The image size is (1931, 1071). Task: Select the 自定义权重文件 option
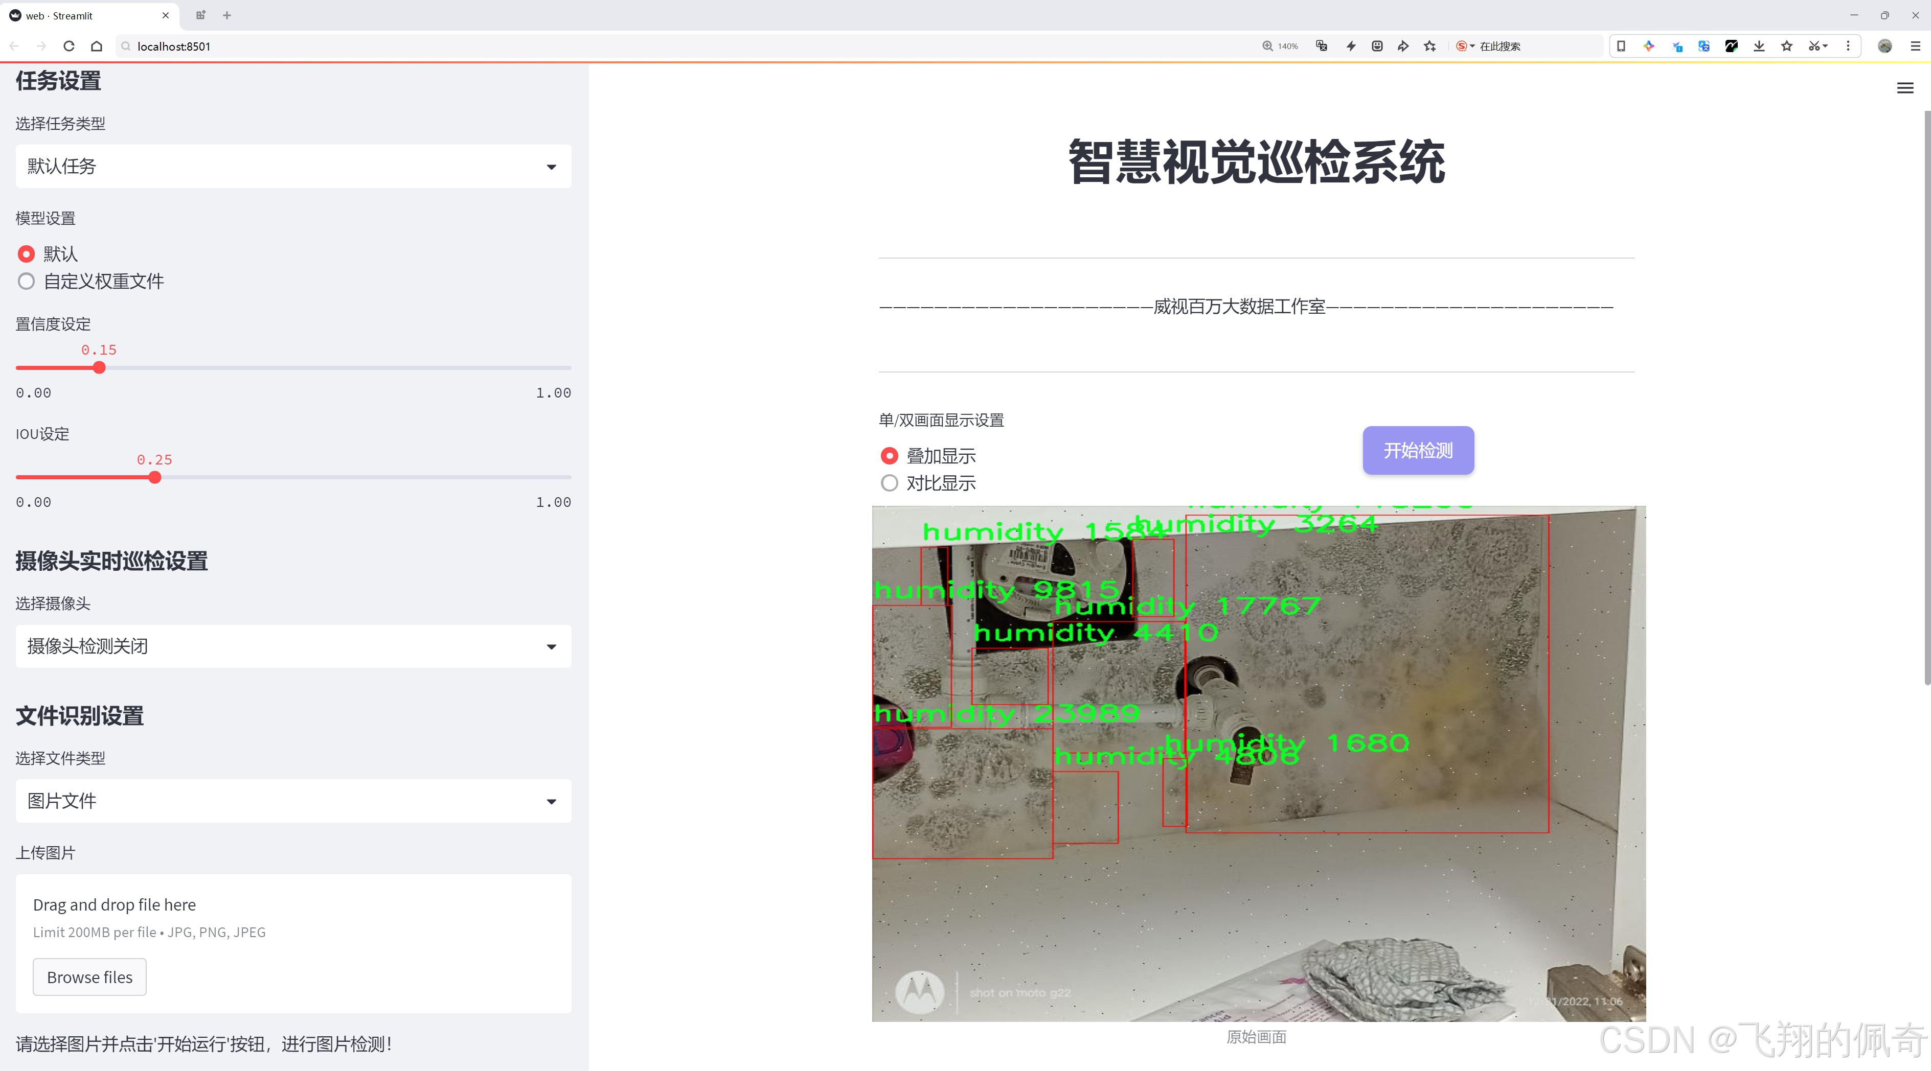(x=26, y=281)
